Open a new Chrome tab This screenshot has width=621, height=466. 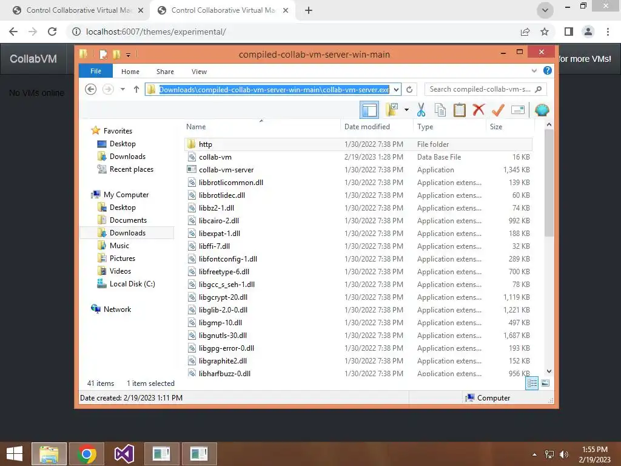309,10
